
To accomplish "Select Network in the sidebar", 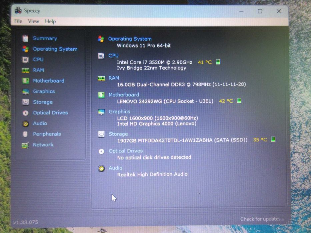I will (43, 145).
